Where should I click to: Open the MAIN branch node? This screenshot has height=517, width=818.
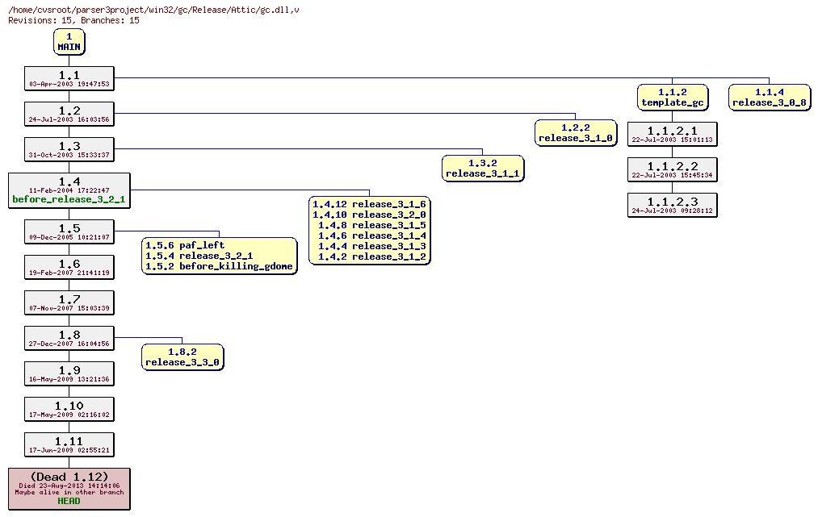(x=69, y=42)
